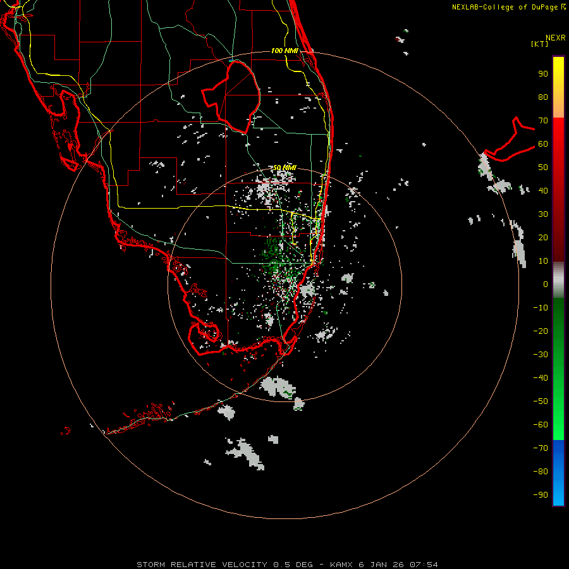Select the 50 NMI range ring label
The width and height of the screenshot is (569, 569).
[284, 168]
